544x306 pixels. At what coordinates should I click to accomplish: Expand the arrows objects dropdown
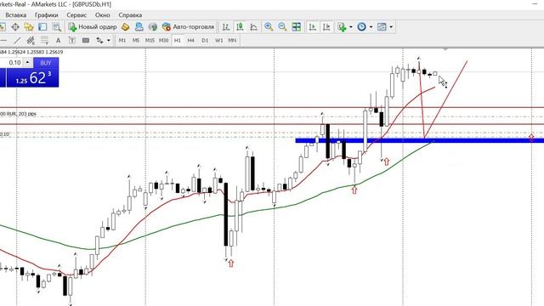[x=109, y=41]
